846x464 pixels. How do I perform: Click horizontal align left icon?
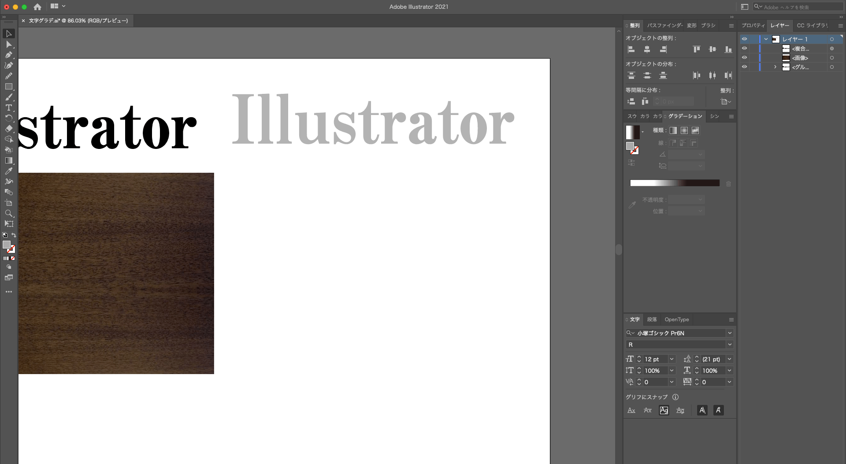pos(631,49)
